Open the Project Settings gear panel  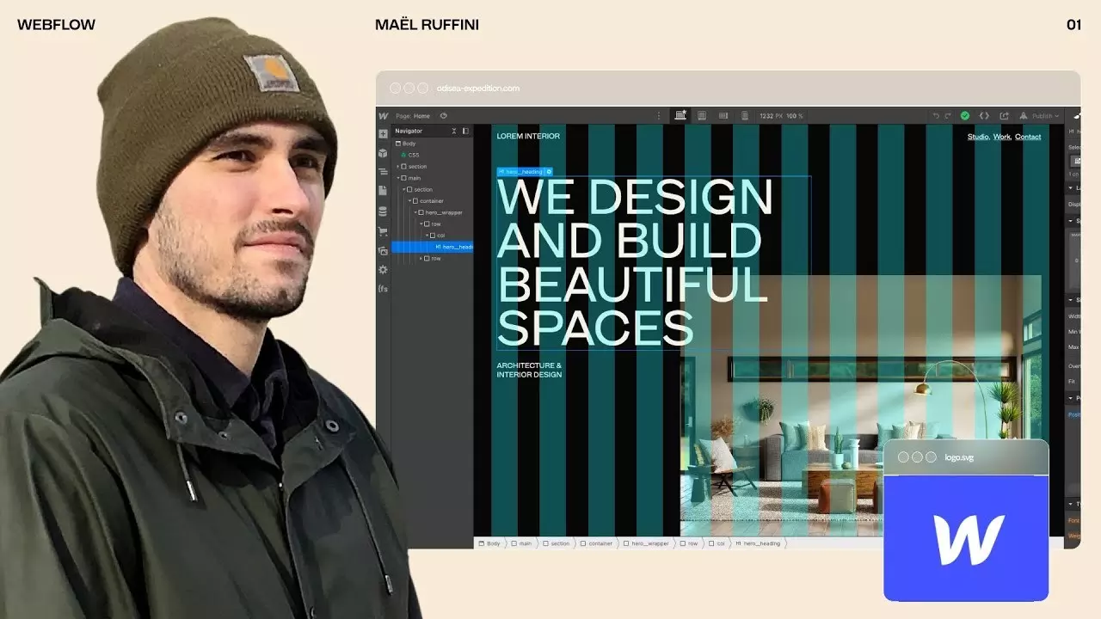coord(384,269)
